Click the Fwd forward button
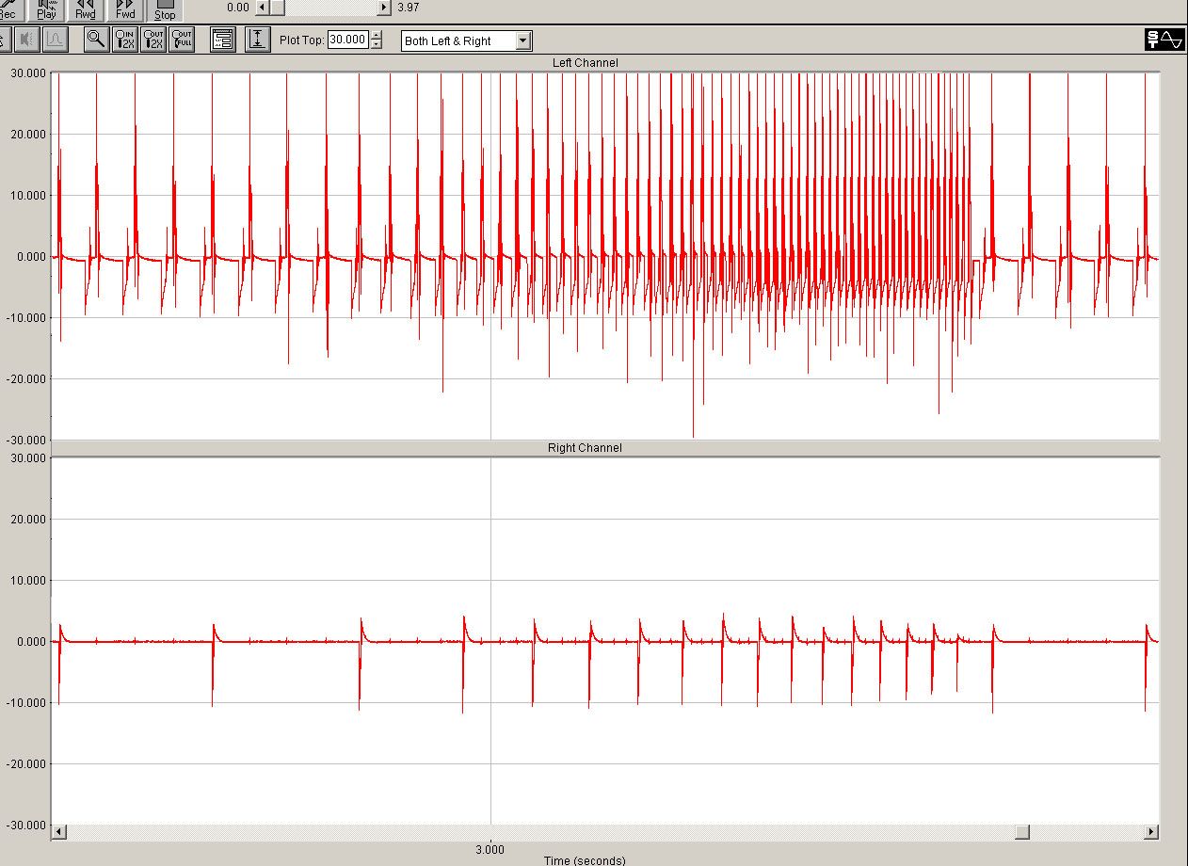This screenshot has width=1188, height=866. 124,9
